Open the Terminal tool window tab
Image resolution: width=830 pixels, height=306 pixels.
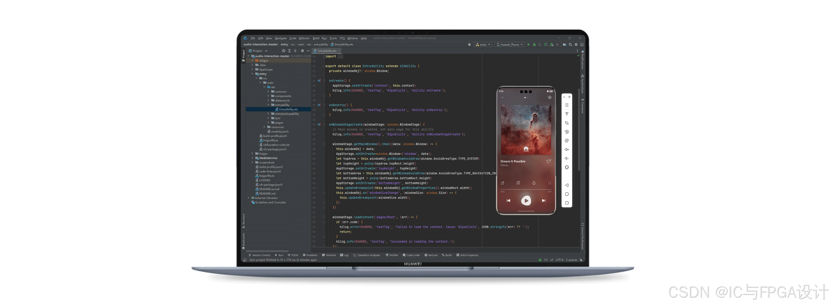point(329,255)
